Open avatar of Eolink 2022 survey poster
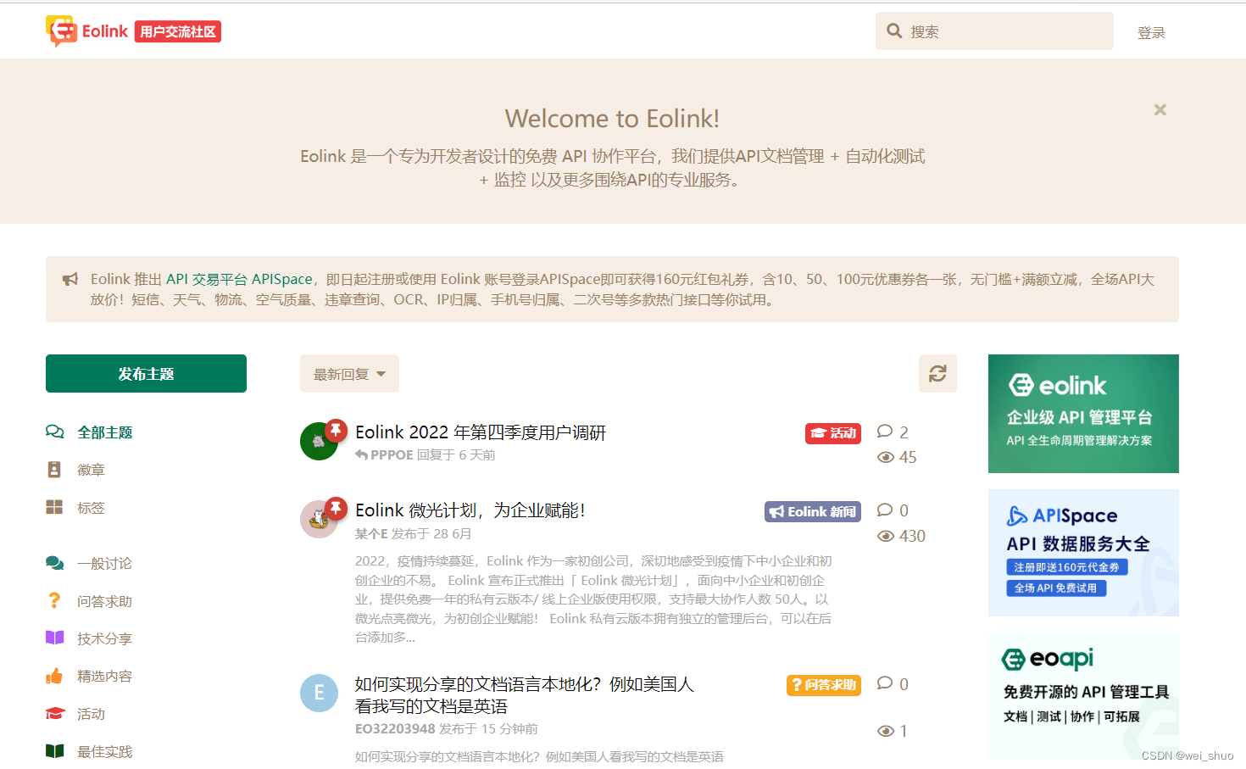 click(319, 442)
